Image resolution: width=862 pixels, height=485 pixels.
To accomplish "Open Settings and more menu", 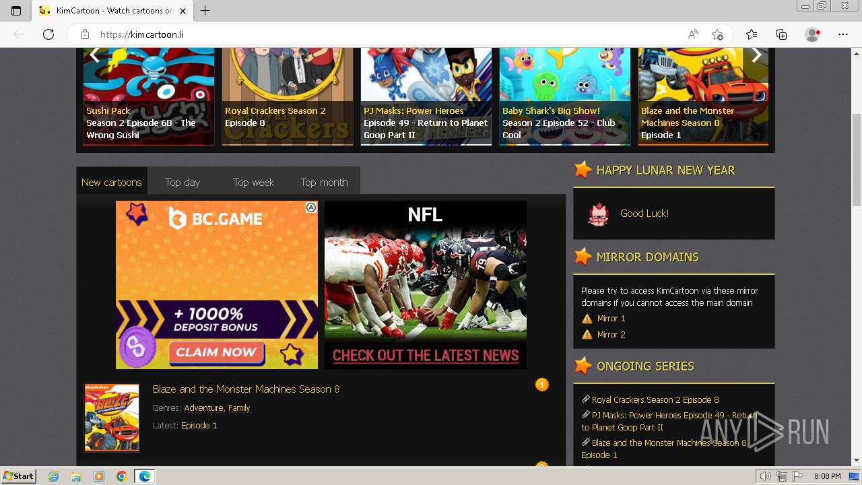I will 843,34.
